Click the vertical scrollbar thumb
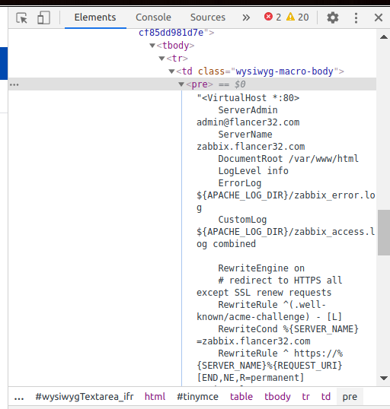Screen dimensions: 390x409 point(384,233)
